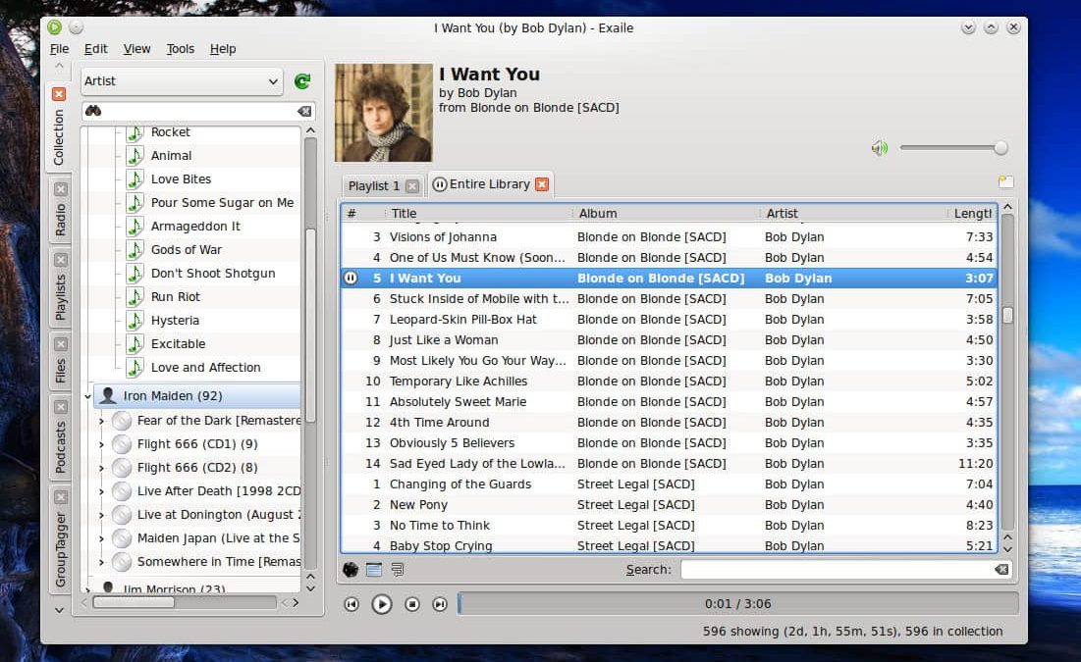
Task: Switch to the Playlist 1 tab
Action: click(374, 186)
